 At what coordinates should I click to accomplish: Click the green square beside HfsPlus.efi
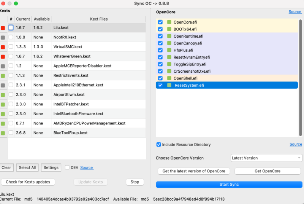[x=169, y=50]
